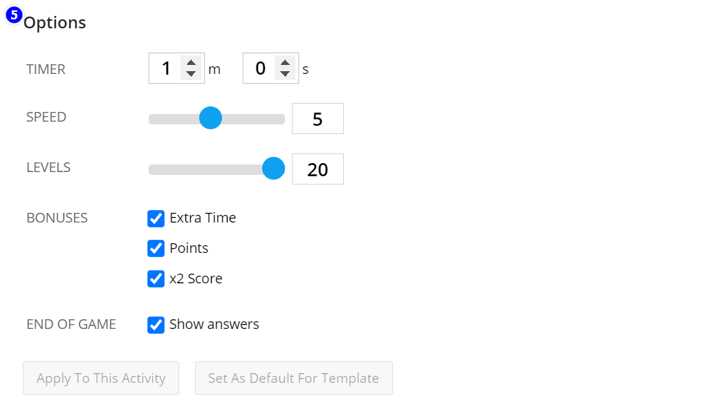Click the Levels value box showing 20

click(317, 169)
